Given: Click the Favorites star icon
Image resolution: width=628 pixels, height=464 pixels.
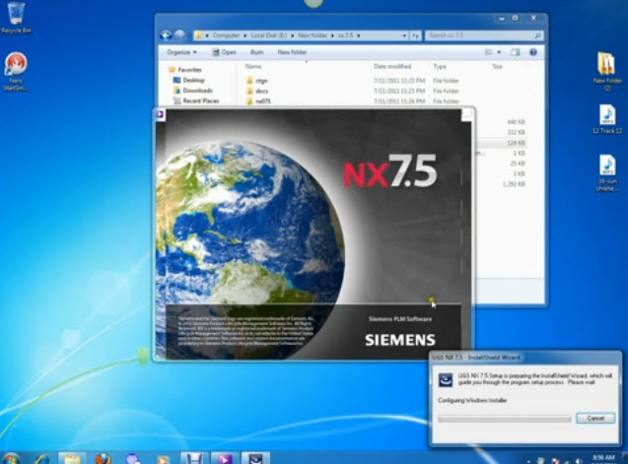Looking at the screenshot, I should coord(172,69).
